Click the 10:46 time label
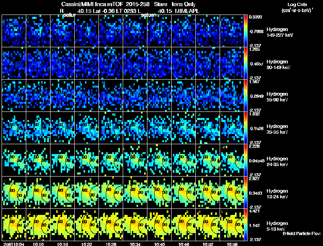Image resolution: width=323 pixels, height=246 pixels. pos(184,244)
